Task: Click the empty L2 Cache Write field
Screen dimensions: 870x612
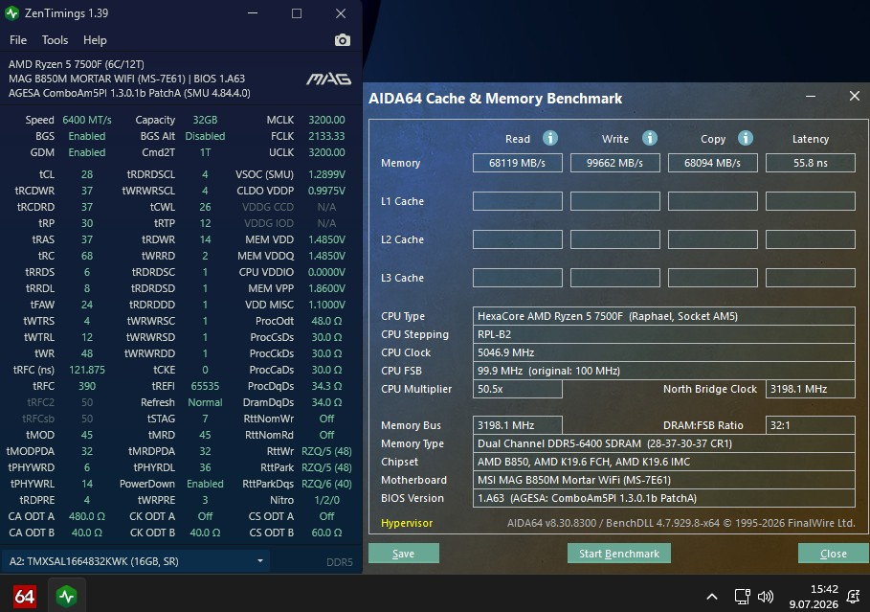Action: (614, 239)
